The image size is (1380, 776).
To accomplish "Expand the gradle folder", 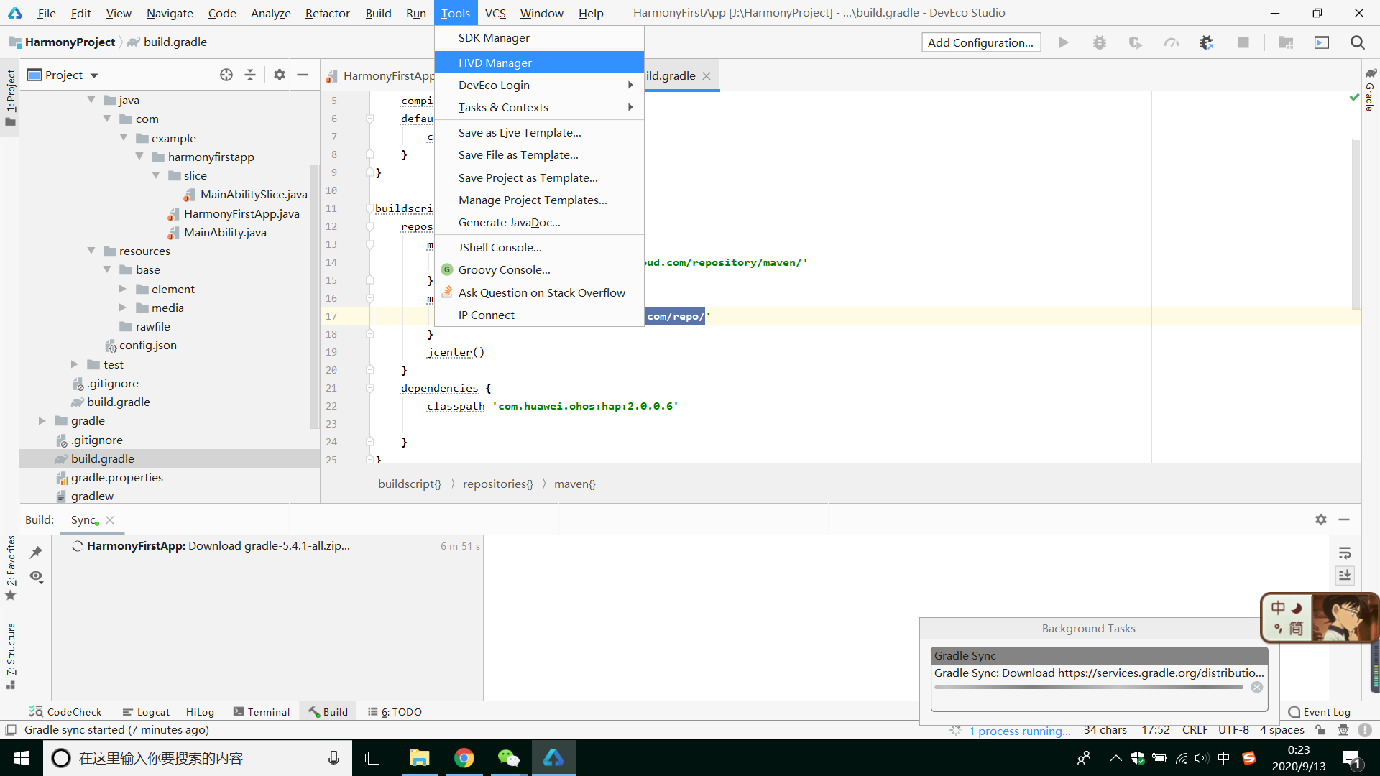I will click(x=42, y=420).
